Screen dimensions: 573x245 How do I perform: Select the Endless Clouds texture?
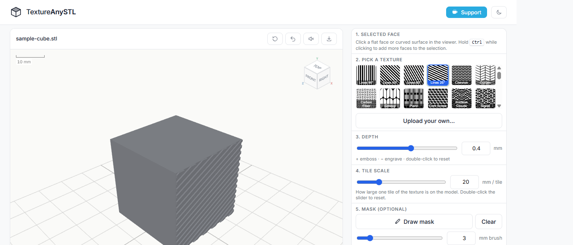click(461, 98)
